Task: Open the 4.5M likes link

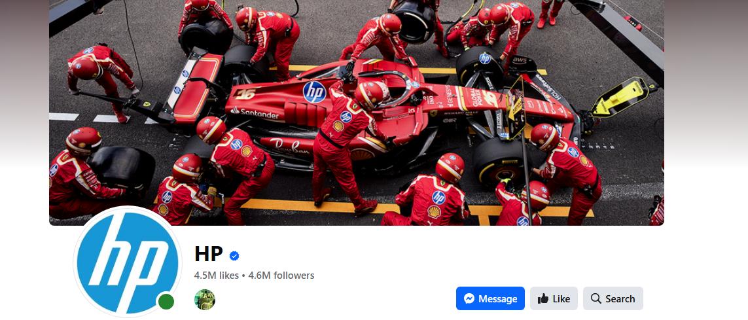Action: [216, 275]
